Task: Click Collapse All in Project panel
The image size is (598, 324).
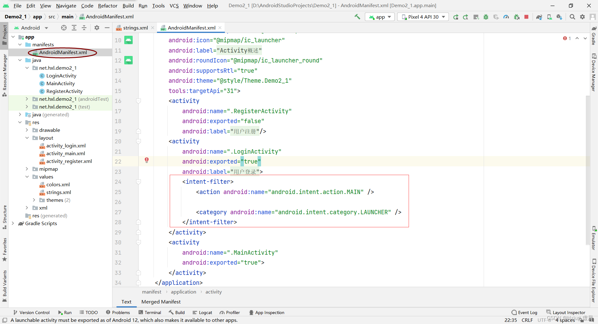Action: (84, 28)
